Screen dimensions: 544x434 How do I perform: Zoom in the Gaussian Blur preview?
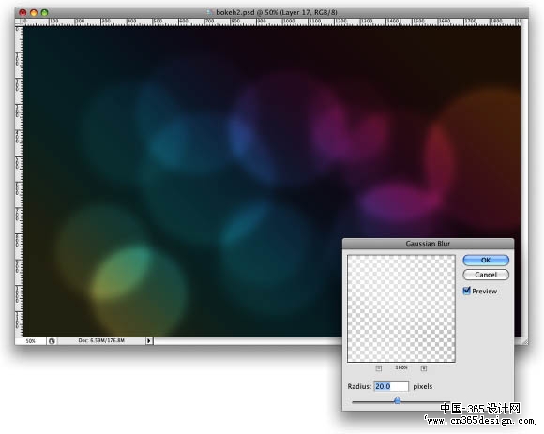point(424,368)
